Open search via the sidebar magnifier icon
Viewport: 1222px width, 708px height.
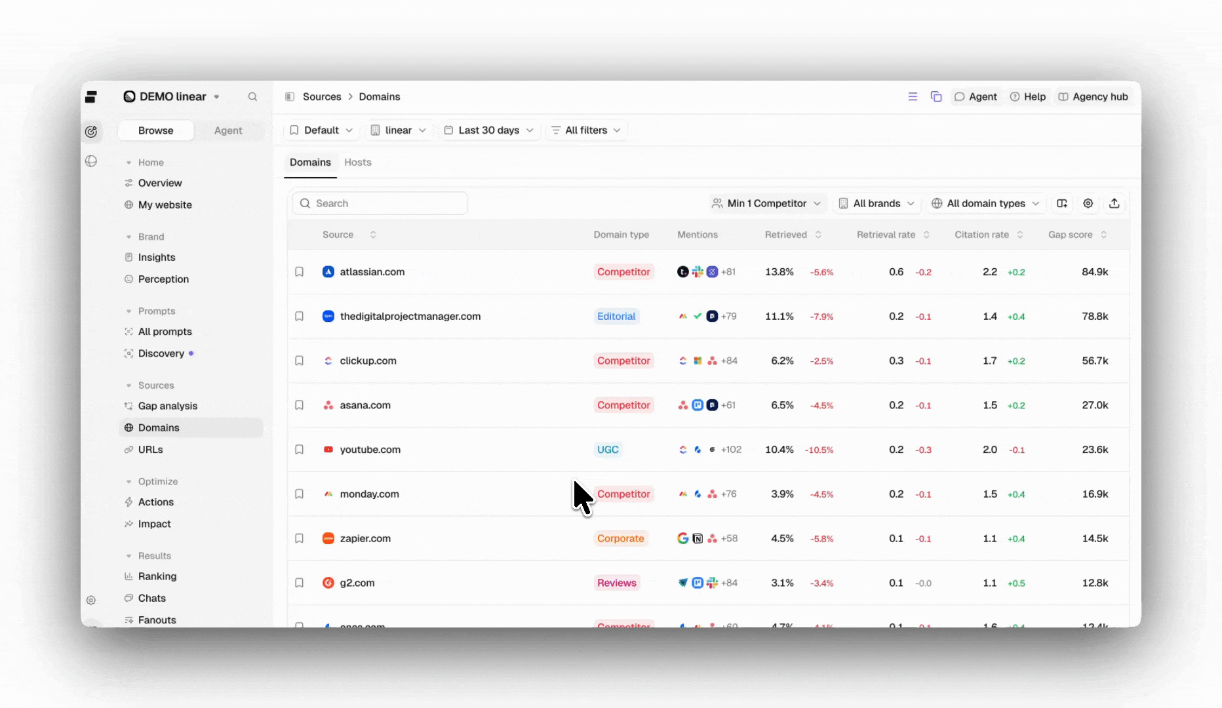pos(252,96)
